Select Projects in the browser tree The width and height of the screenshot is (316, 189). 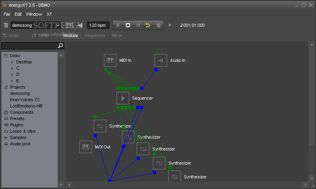pos(17,87)
